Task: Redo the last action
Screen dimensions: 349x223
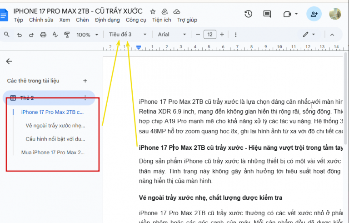Action: 31,35
